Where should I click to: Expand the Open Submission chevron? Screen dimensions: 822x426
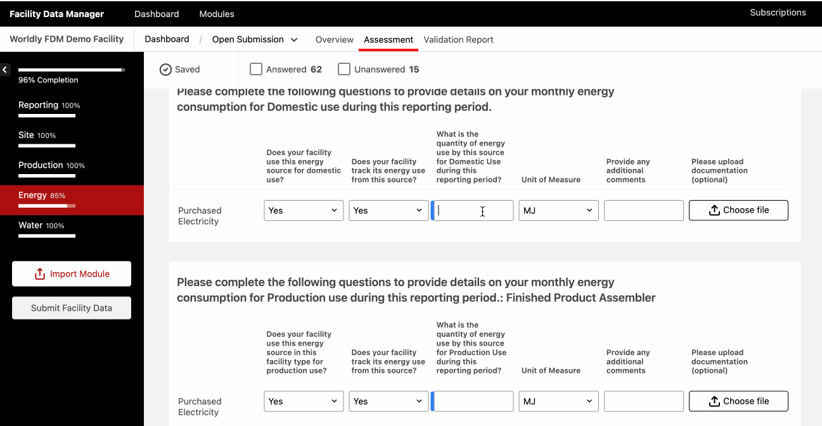(294, 40)
